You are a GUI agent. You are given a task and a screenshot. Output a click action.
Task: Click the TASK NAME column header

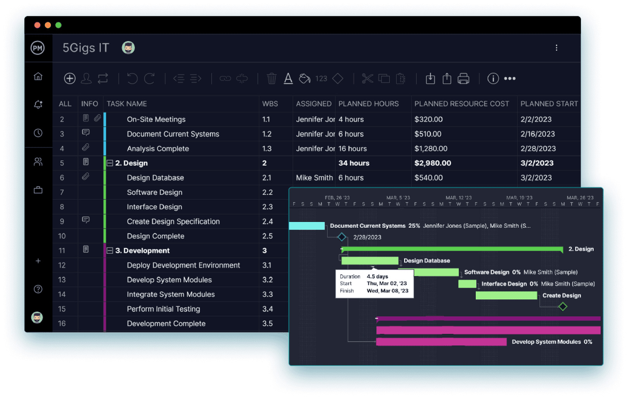(x=127, y=104)
